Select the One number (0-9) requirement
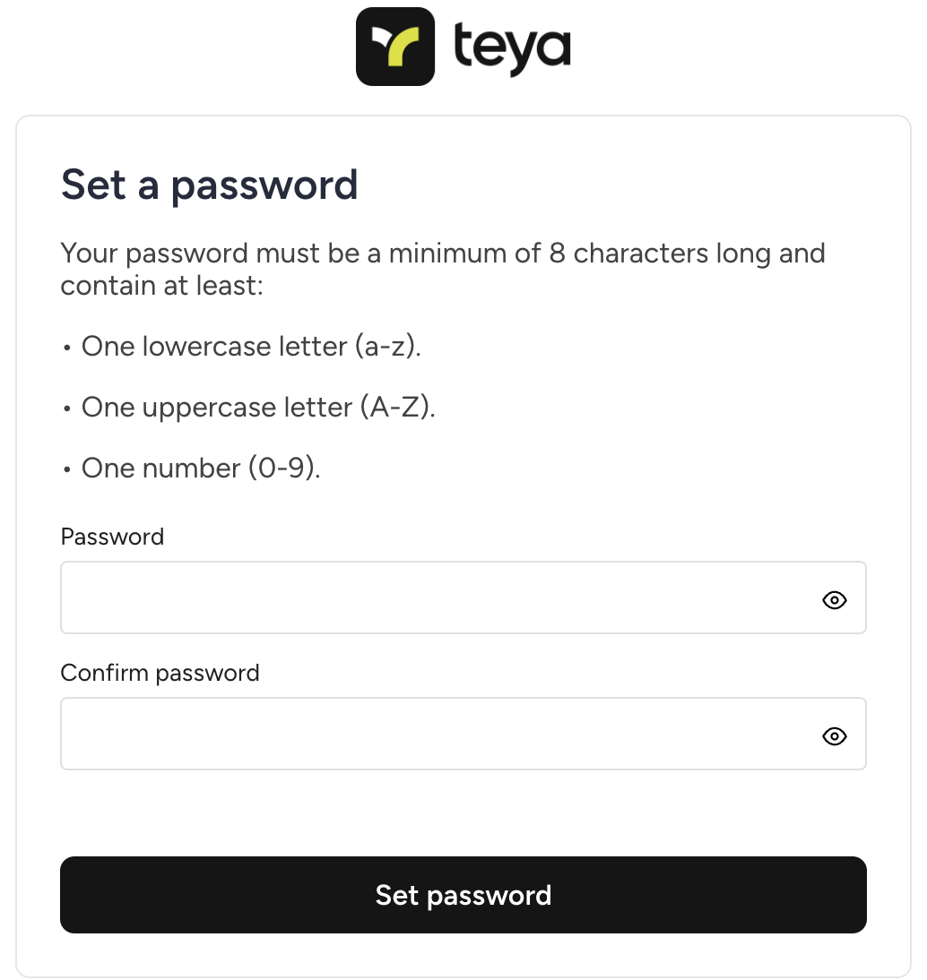The height and width of the screenshot is (980, 927). (x=201, y=469)
